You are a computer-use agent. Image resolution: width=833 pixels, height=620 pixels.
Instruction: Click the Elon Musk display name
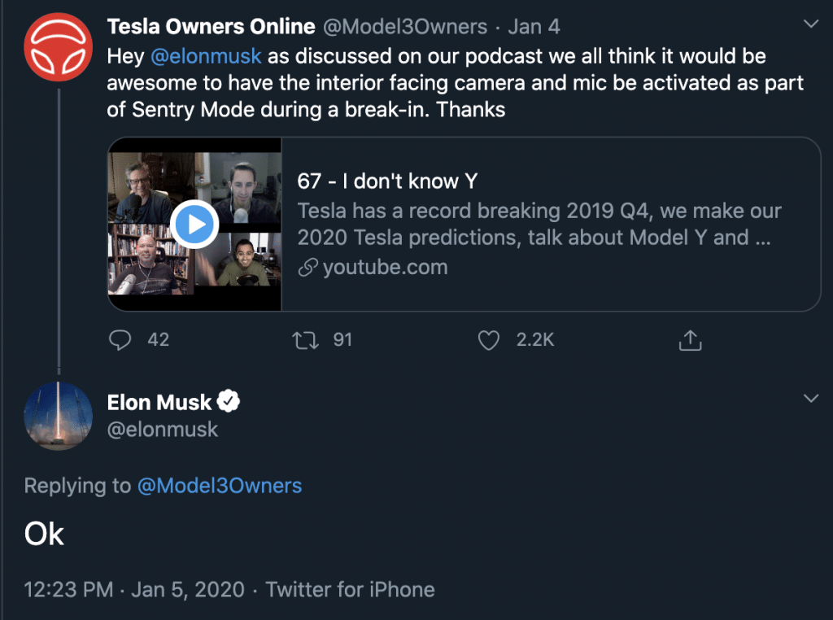point(159,402)
